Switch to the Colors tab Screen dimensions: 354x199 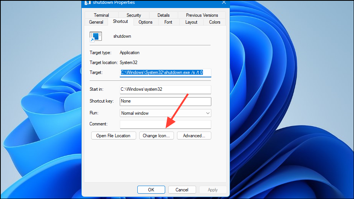pos(214,22)
